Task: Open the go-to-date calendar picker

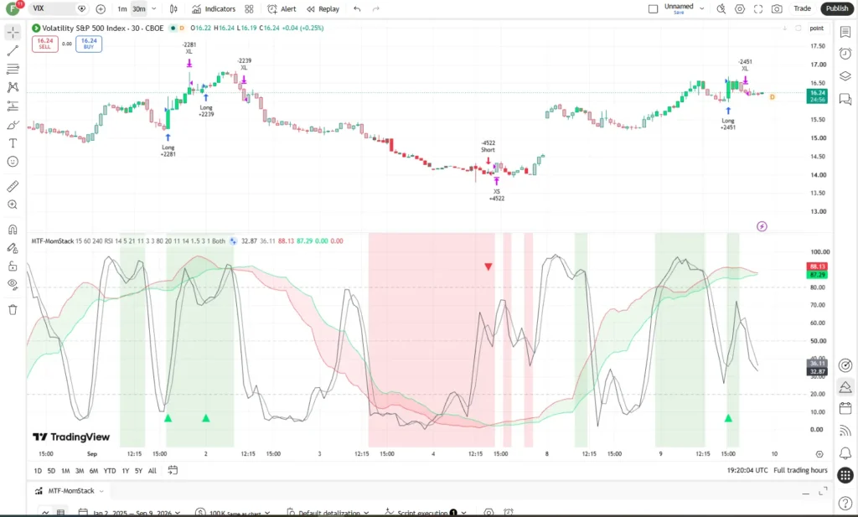Action: 173,470
